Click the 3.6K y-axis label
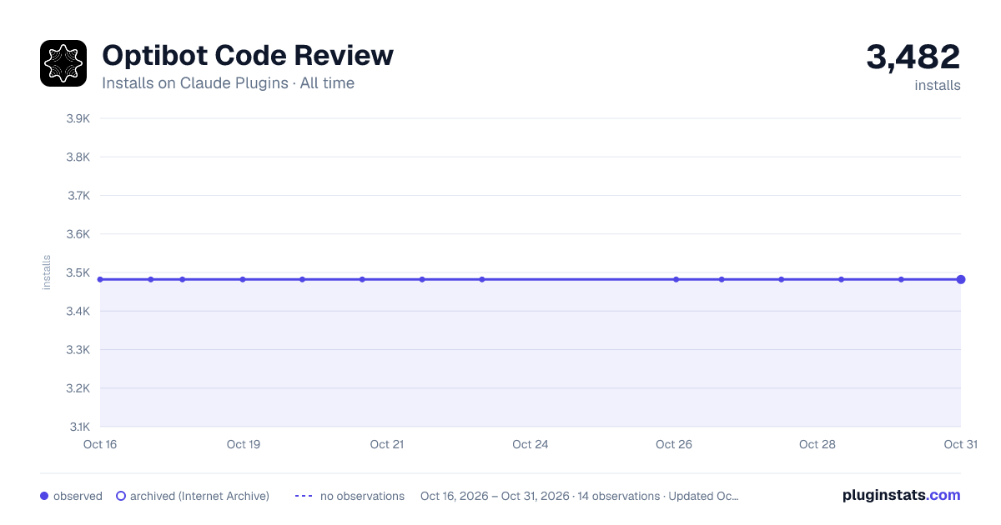This screenshot has width=1001, height=525. click(x=78, y=234)
